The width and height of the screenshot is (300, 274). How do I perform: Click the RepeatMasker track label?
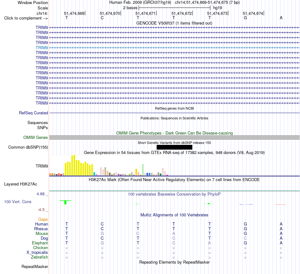(x=35, y=266)
